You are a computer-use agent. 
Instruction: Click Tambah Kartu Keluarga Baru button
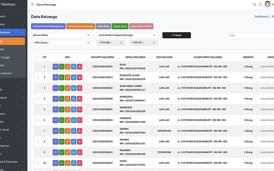(48, 26)
